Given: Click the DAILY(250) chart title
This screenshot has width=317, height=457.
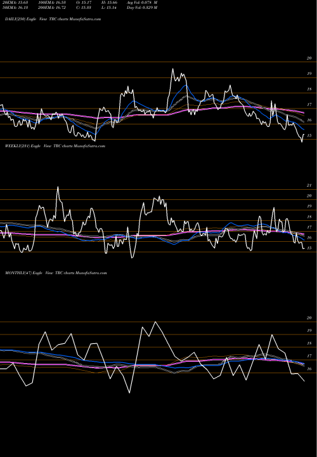Looking at the screenshot, I should pyautogui.click(x=53, y=19).
